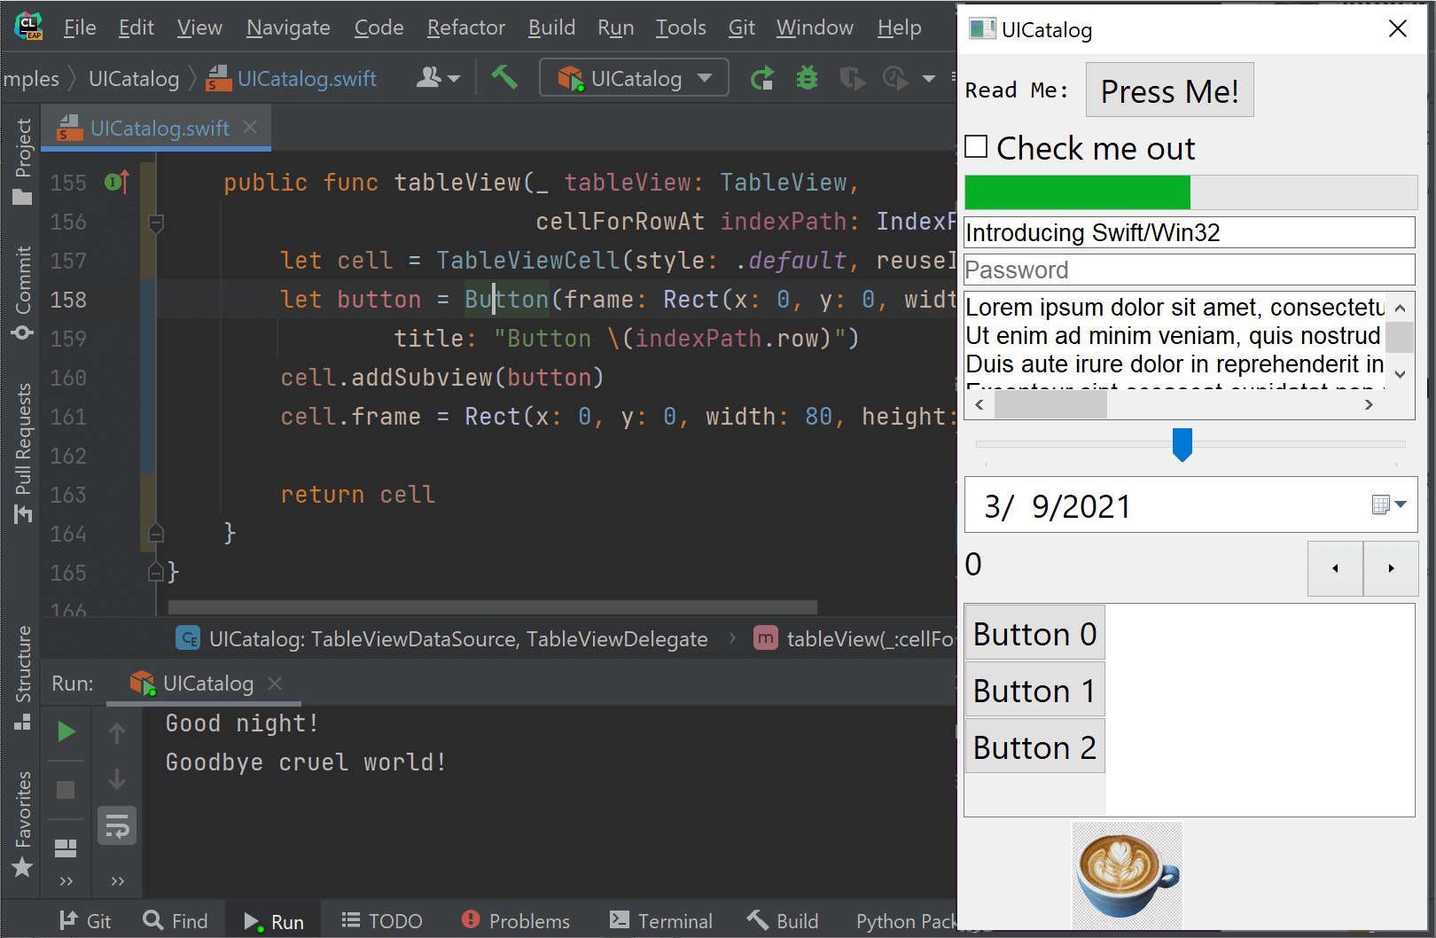Click Button 2 in the table view
This screenshot has width=1436, height=938.
[1034, 746]
